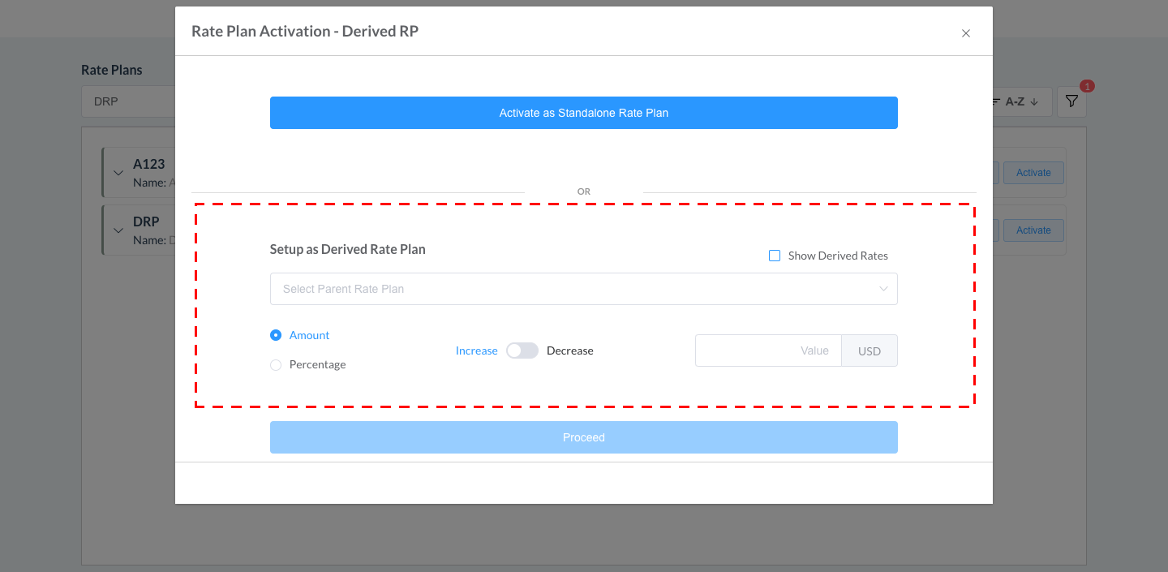Screen dimensions: 1168x572
Task: Open the filter funnel icon
Action: click(1071, 102)
